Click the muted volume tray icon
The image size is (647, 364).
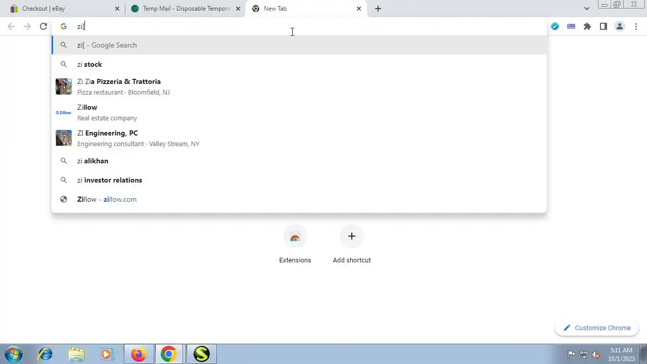tap(596, 354)
